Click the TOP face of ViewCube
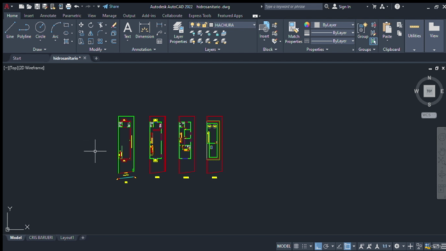Image resolution: width=446 pixels, height=251 pixels. coord(429,91)
